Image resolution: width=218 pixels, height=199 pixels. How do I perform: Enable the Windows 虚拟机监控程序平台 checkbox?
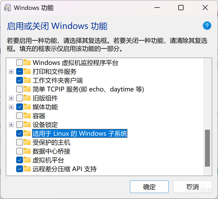pos(19,63)
